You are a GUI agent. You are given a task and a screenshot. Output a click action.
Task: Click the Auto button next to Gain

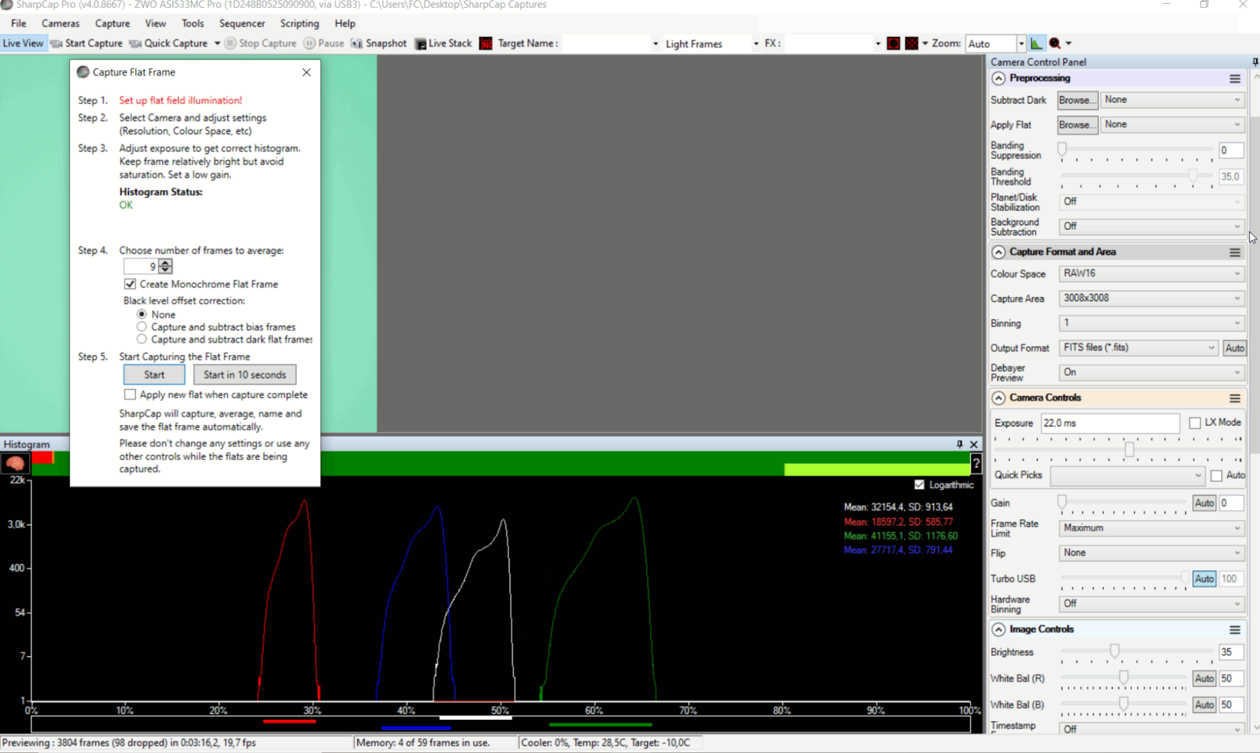(1204, 503)
